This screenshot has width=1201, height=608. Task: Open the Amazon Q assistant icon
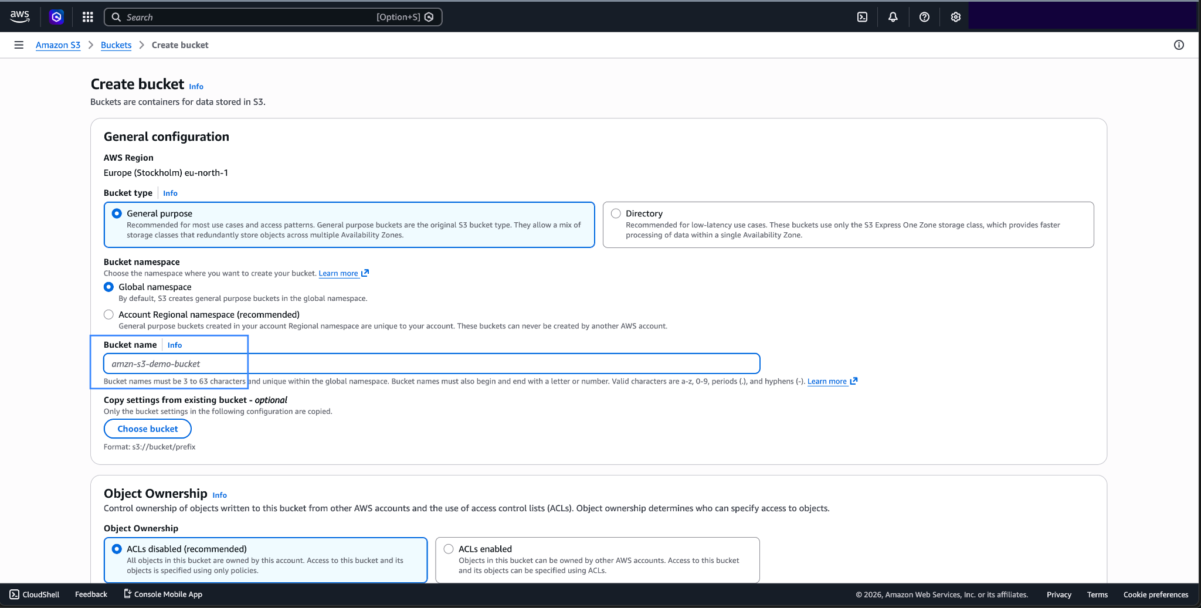pyautogui.click(x=56, y=17)
